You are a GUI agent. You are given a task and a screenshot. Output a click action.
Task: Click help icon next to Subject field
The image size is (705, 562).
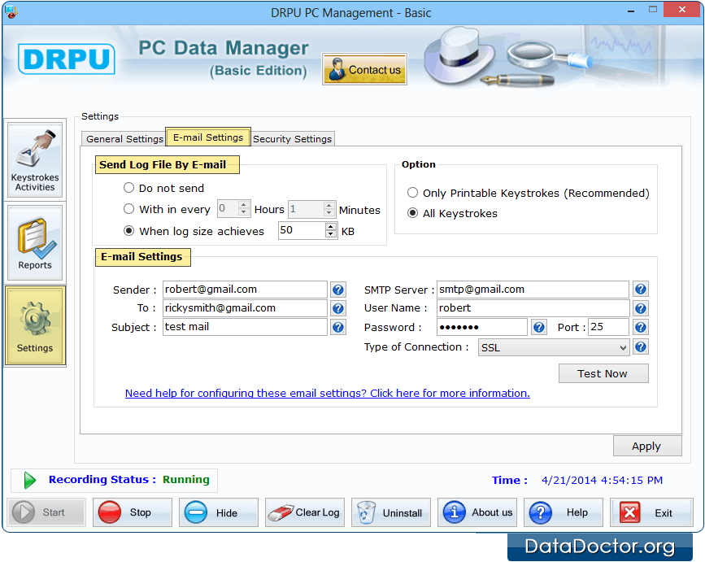338,327
